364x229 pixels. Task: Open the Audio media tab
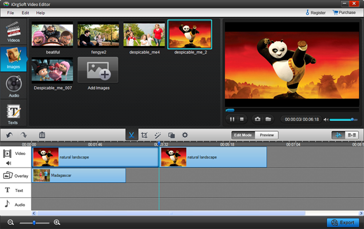13,86
